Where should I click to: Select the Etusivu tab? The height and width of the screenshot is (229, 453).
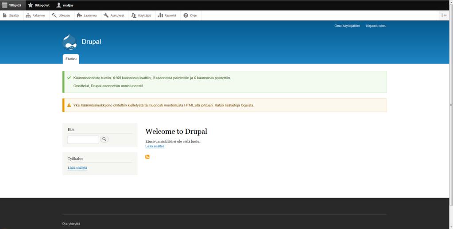tap(71, 59)
